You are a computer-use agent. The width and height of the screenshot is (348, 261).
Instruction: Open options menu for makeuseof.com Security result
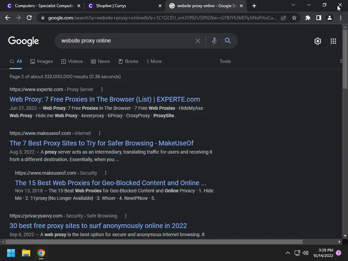point(106,173)
